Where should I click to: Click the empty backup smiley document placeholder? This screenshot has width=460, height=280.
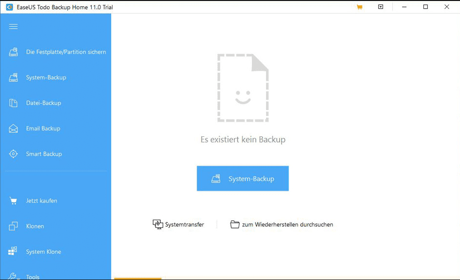[x=243, y=88]
